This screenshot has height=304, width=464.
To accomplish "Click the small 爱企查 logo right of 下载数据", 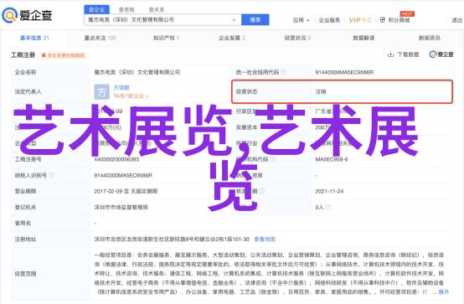I will [x=441, y=54].
